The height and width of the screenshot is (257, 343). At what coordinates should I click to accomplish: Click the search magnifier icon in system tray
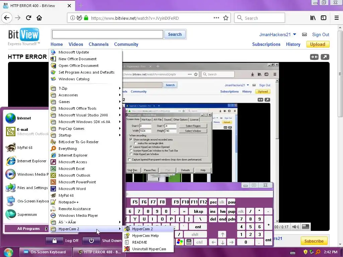pyautogui.click(x=318, y=252)
